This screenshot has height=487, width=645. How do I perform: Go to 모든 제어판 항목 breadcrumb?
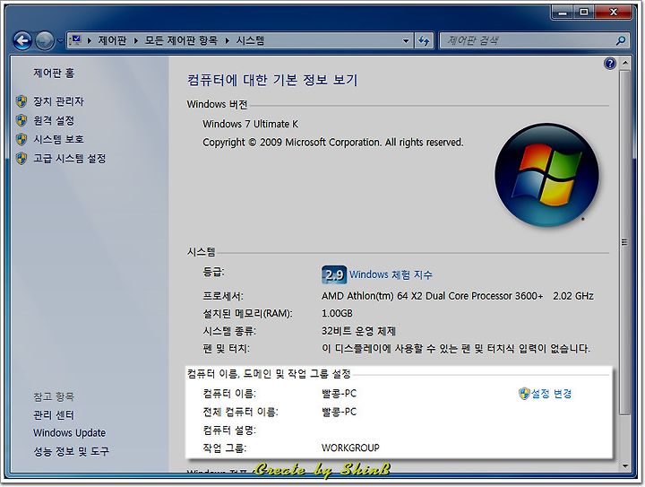181,40
